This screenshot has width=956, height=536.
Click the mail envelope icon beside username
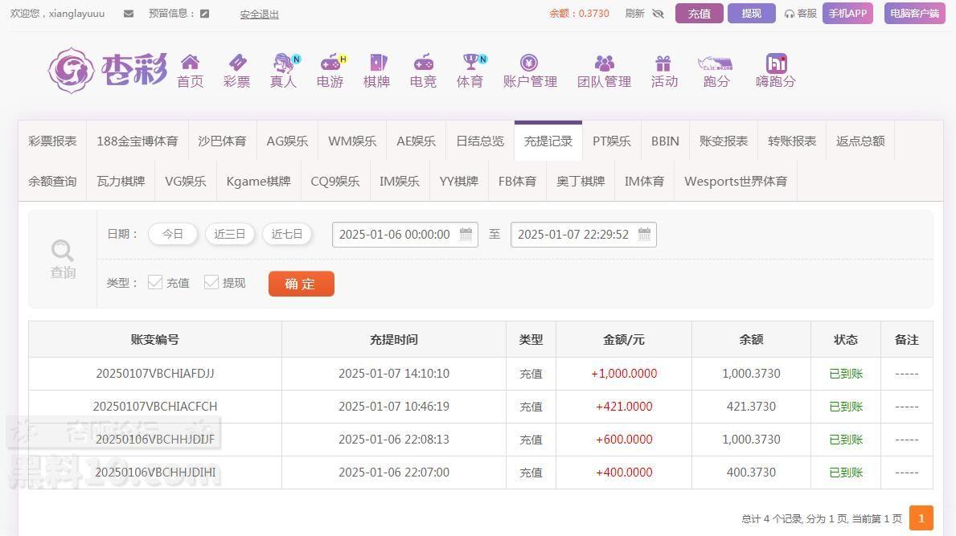click(x=129, y=14)
